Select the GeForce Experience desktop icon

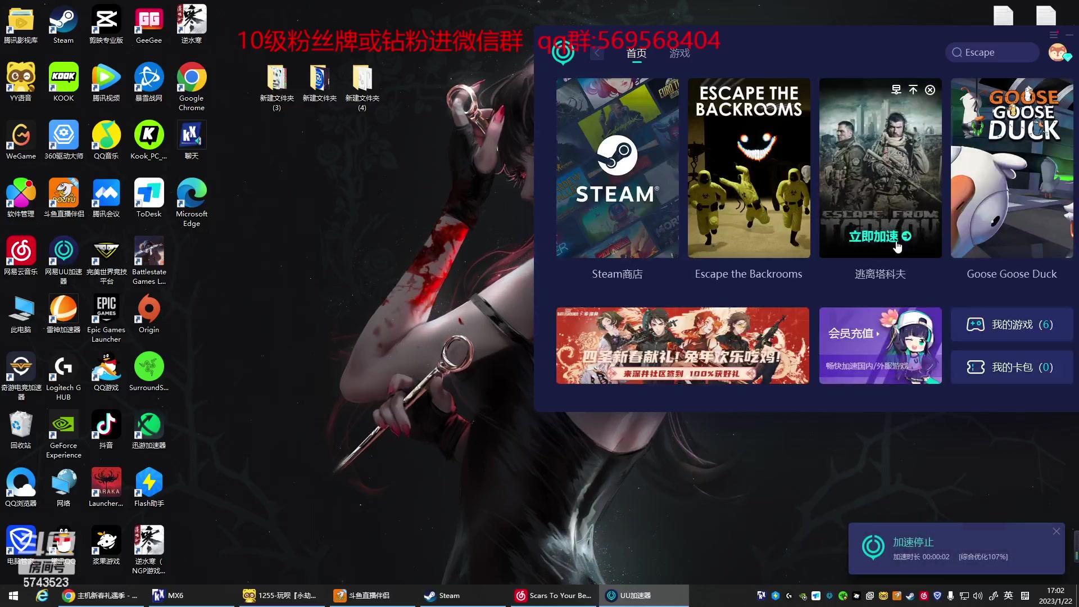click(x=64, y=434)
